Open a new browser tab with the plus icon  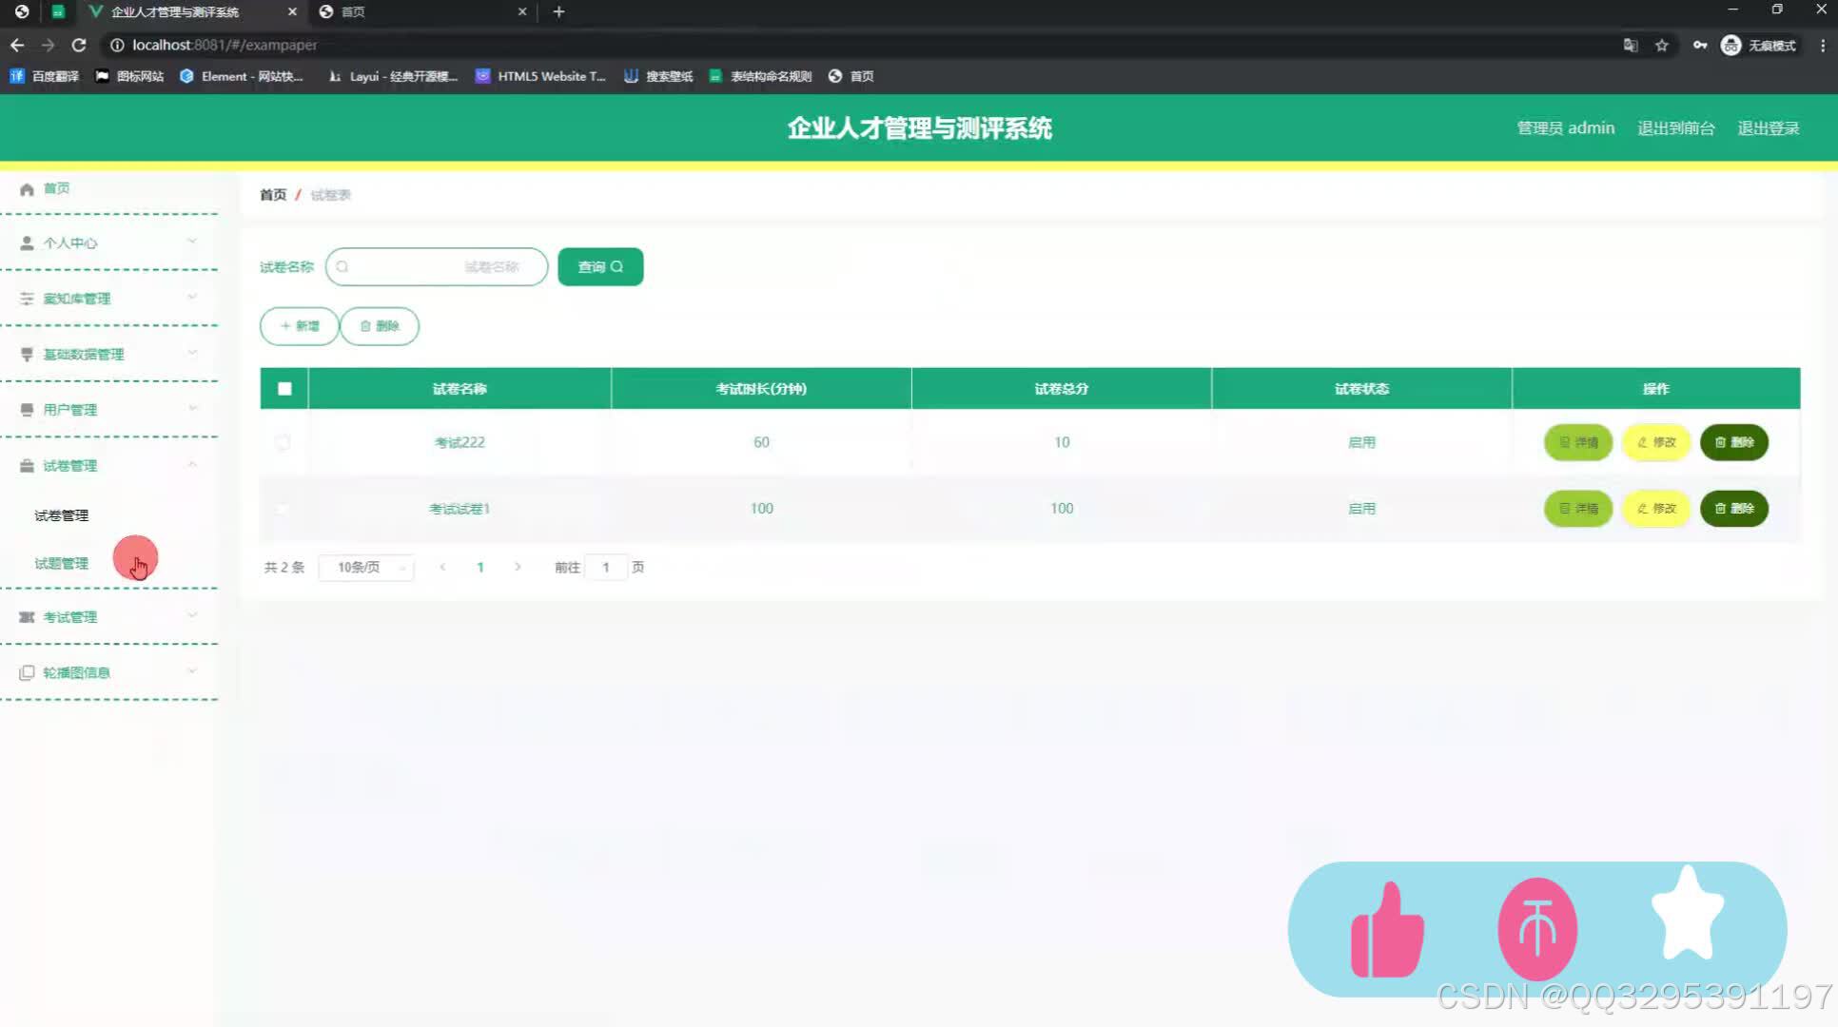[x=559, y=11]
